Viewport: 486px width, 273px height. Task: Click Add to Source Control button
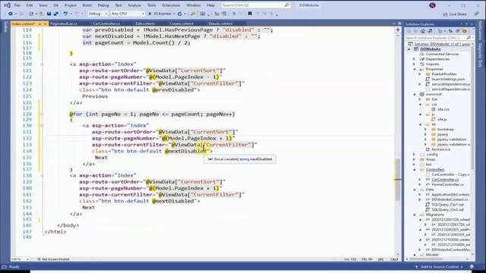[x=439, y=267]
